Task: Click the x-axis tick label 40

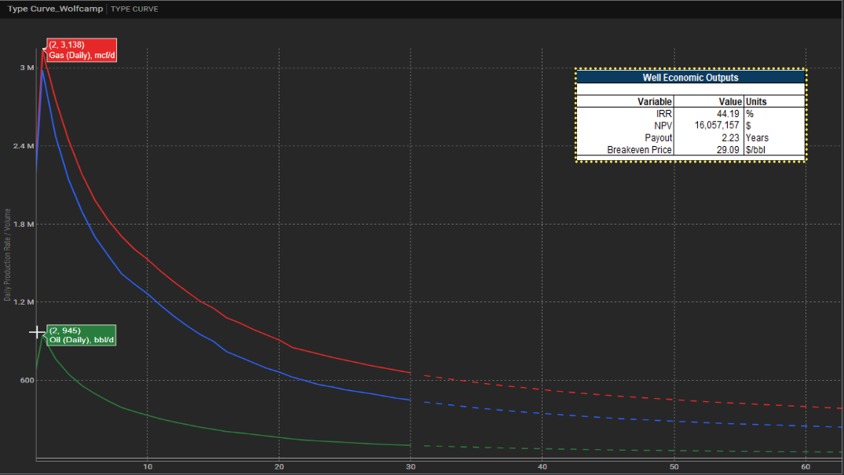Action: (x=542, y=467)
